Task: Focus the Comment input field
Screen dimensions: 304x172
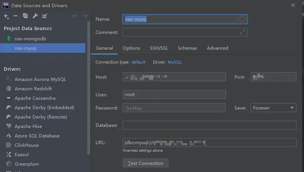Action: pos(185,32)
